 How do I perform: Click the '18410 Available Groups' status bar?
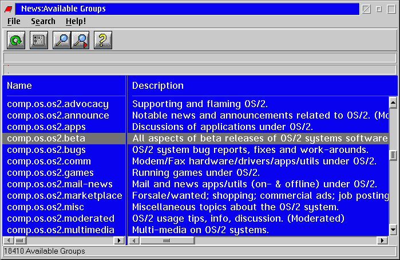pyautogui.click(x=200, y=251)
